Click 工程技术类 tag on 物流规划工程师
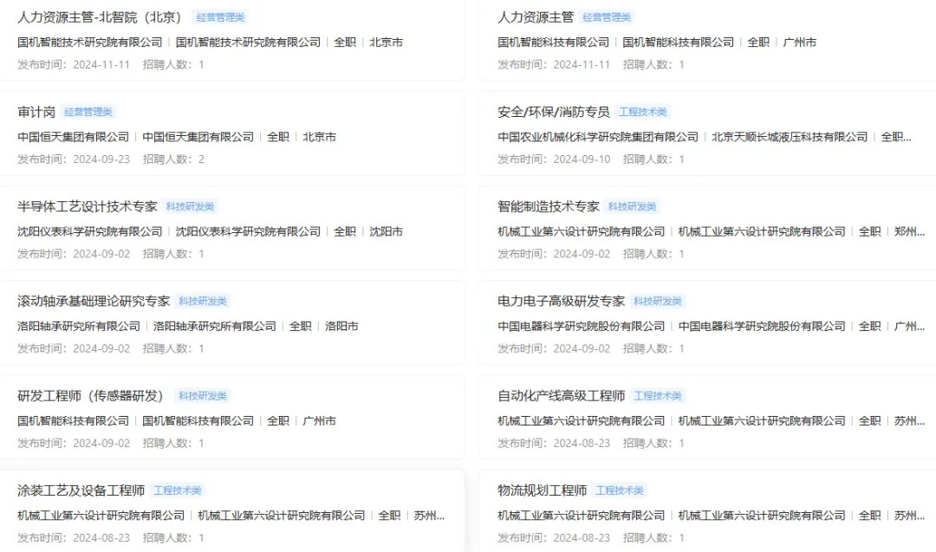936x552 pixels. coord(620,490)
